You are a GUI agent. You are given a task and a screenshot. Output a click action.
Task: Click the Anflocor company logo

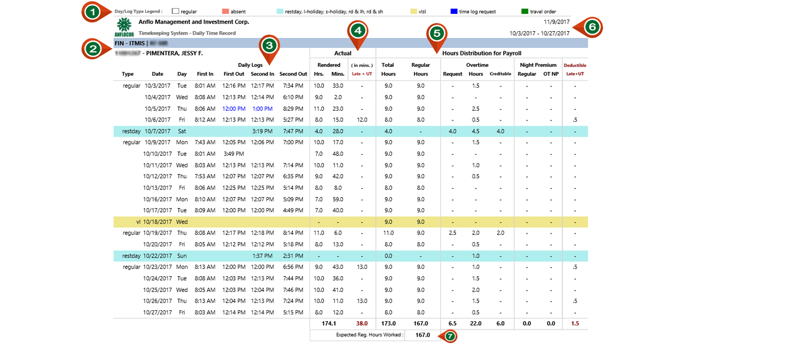[x=124, y=27]
